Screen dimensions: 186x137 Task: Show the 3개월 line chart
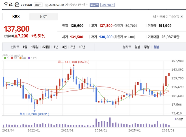tap(46, 47)
